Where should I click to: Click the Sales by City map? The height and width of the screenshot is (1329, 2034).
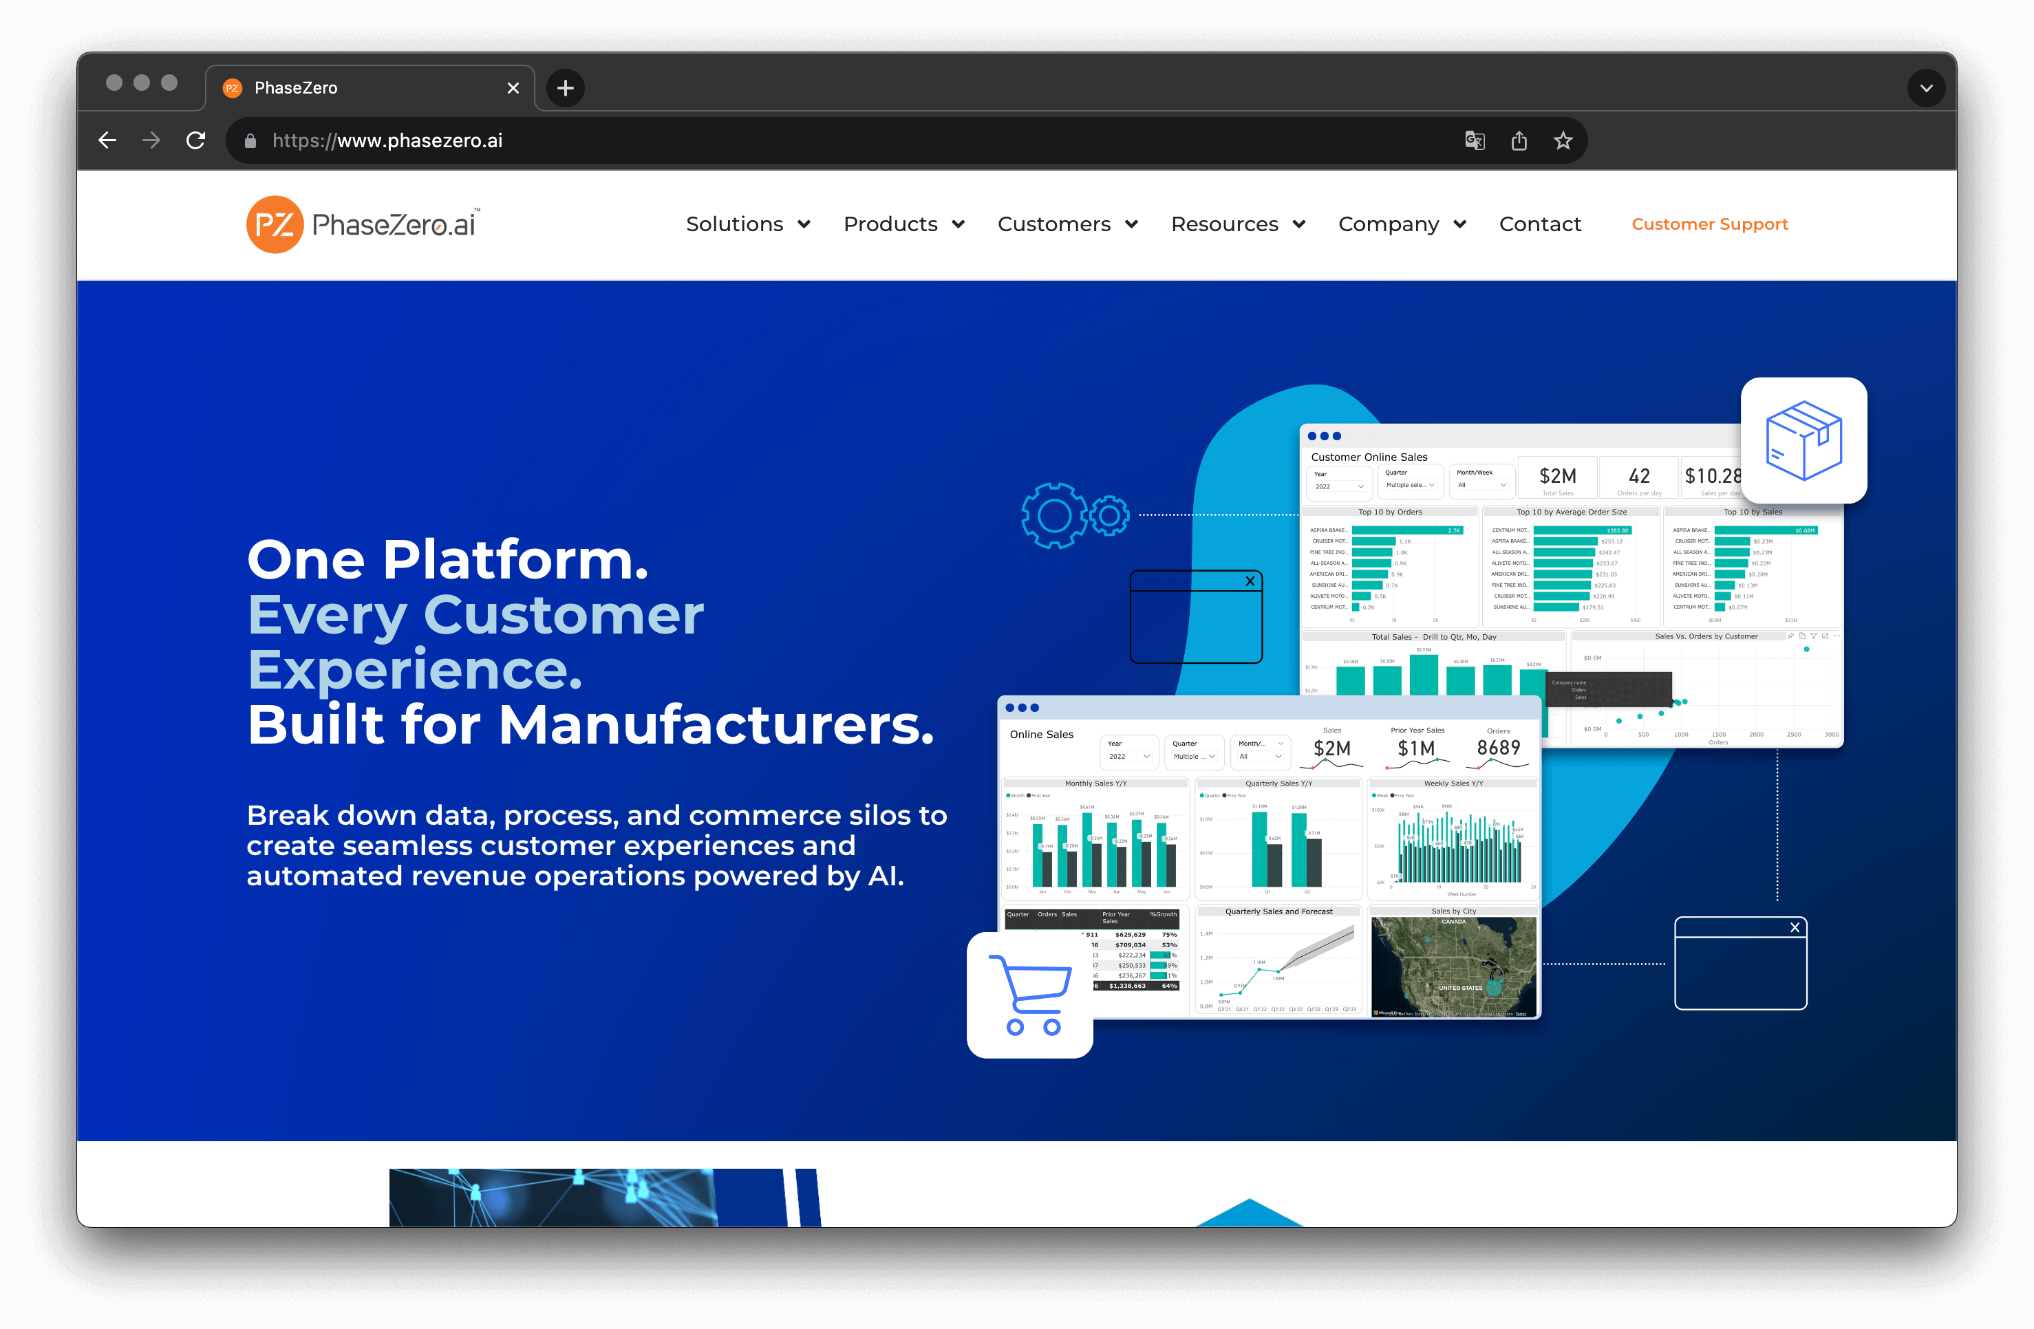click(x=1453, y=967)
